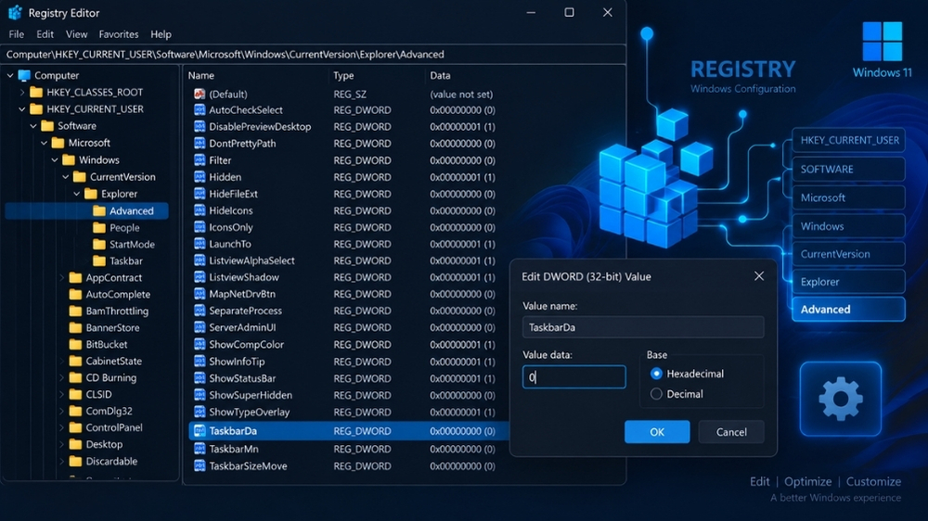Select the (Default) string value icon
This screenshot has width=928, height=521.
point(200,94)
